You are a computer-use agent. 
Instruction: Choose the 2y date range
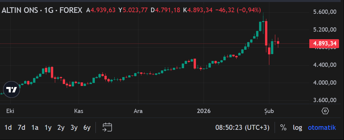[61, 127]
